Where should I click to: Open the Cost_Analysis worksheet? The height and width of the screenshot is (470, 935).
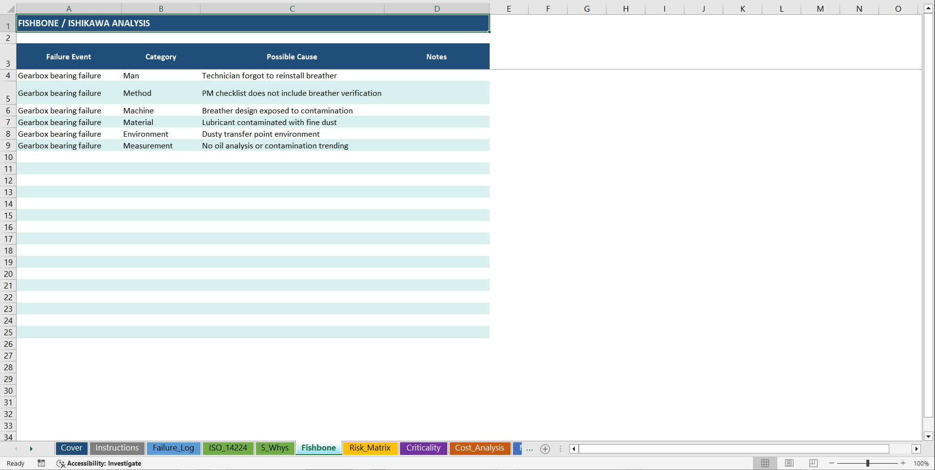[x=479, y=448]
